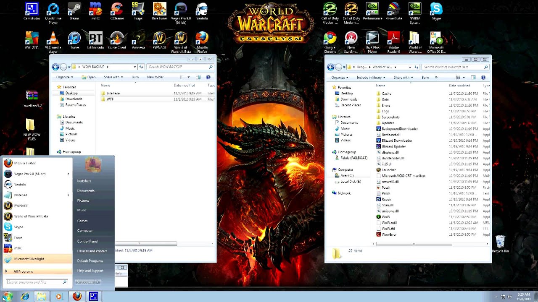Open the DivX Plus Player desktop icon
The image size is (538, 302).
(x=372, y=42)
